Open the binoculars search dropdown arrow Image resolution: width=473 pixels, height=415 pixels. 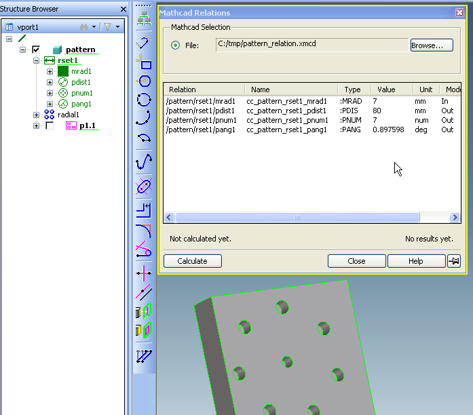94,27
